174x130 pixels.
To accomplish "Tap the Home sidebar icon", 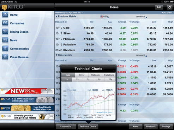I will tap(5, 15).
